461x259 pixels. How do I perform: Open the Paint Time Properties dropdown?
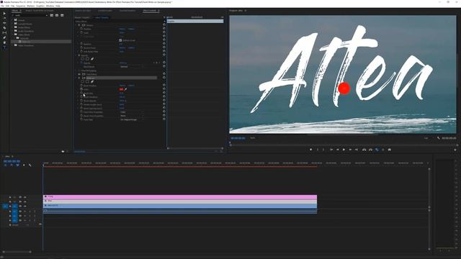(x=131, y=112)
